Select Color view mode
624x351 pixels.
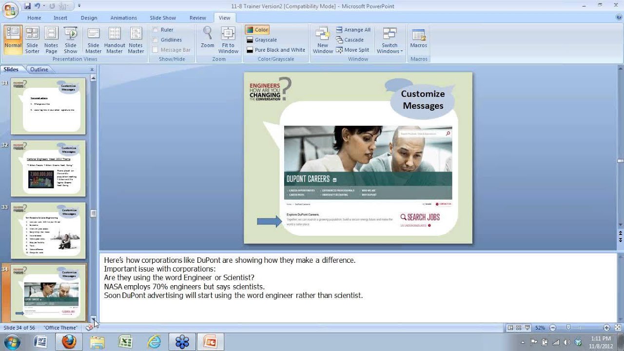click(257, 30)
